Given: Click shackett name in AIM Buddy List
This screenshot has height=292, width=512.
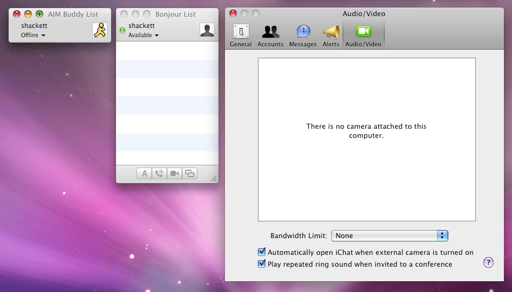Looking at the screenshot, I should click(x=35, y=25).
